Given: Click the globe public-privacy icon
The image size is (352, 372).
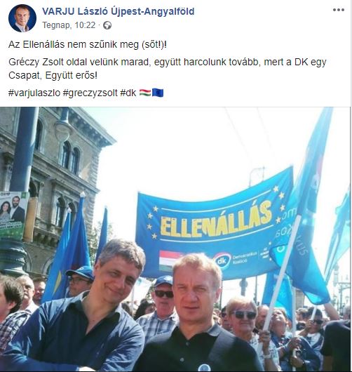Looking at the screenshot, I should 107,25.
